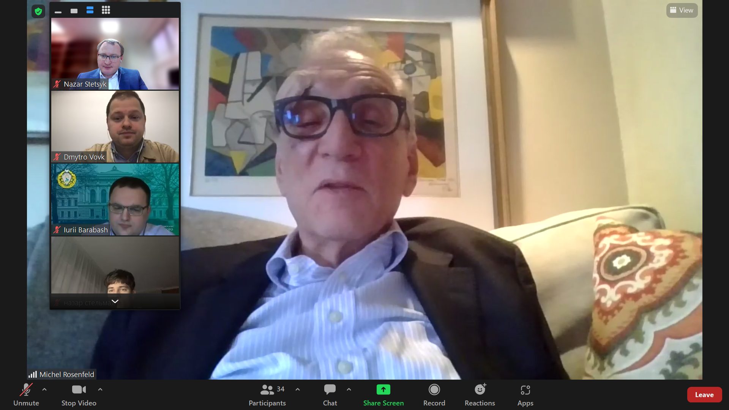Stop Video camera toggle
Viewport: 729px width, 410px height.
(x=79, y=395)
